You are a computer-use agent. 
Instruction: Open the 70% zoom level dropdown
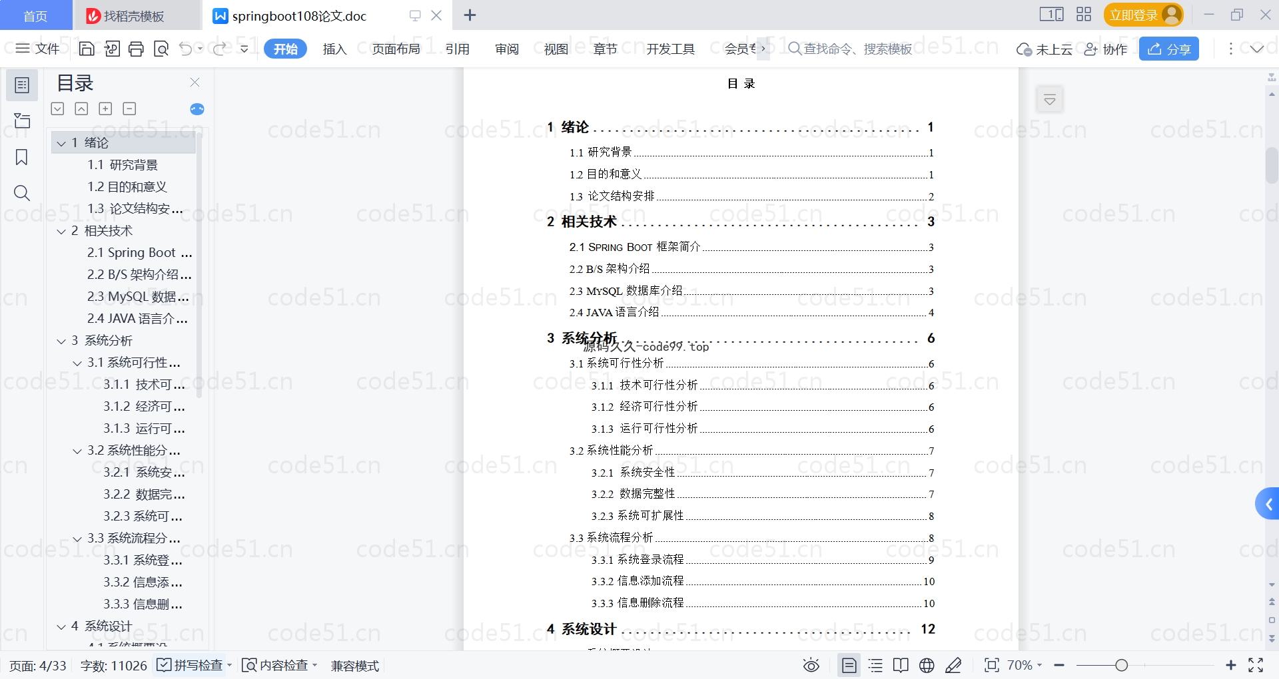tap(1025, 665)
